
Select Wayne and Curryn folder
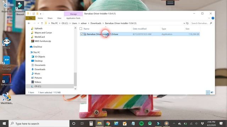pos(43,33)
